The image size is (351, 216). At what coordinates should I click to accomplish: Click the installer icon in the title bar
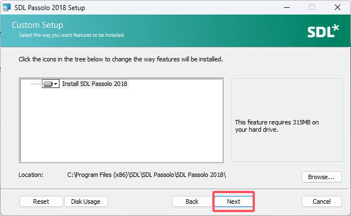point(6,7)
